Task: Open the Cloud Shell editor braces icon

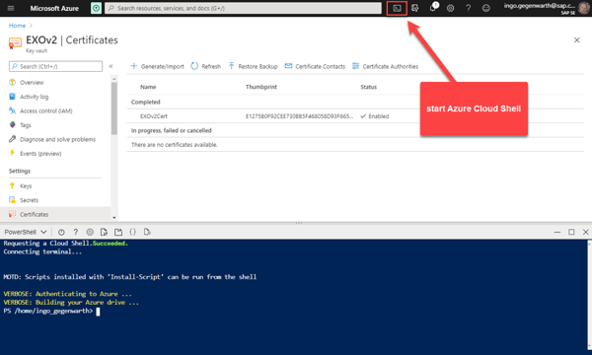Action: pos(132,232)
